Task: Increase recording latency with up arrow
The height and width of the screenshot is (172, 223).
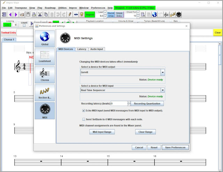Action: 129,102
